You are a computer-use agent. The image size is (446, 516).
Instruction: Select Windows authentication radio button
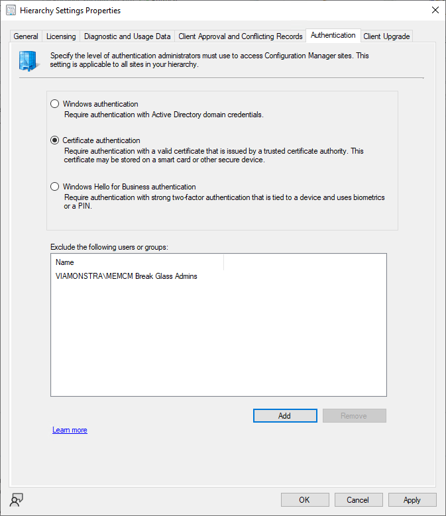click(55, 104)
